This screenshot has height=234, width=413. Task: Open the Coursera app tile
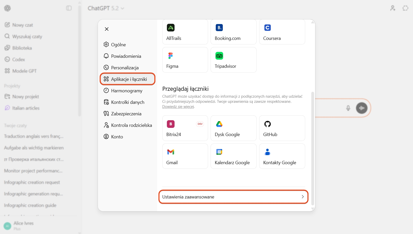(x=282, y=32)
